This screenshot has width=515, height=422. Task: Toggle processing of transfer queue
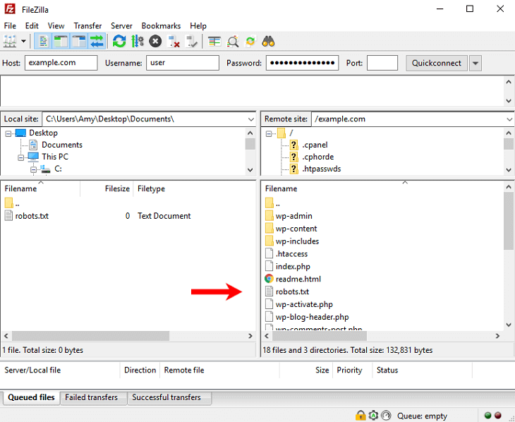[138, 42]
